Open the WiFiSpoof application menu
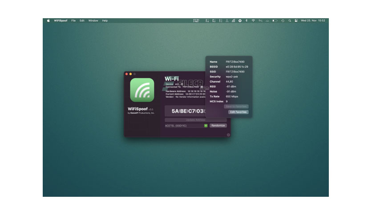This screenshot has height=215, width=372. [61, 20]
